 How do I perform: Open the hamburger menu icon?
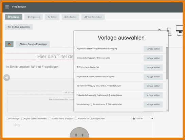click(x=7, y=7)
